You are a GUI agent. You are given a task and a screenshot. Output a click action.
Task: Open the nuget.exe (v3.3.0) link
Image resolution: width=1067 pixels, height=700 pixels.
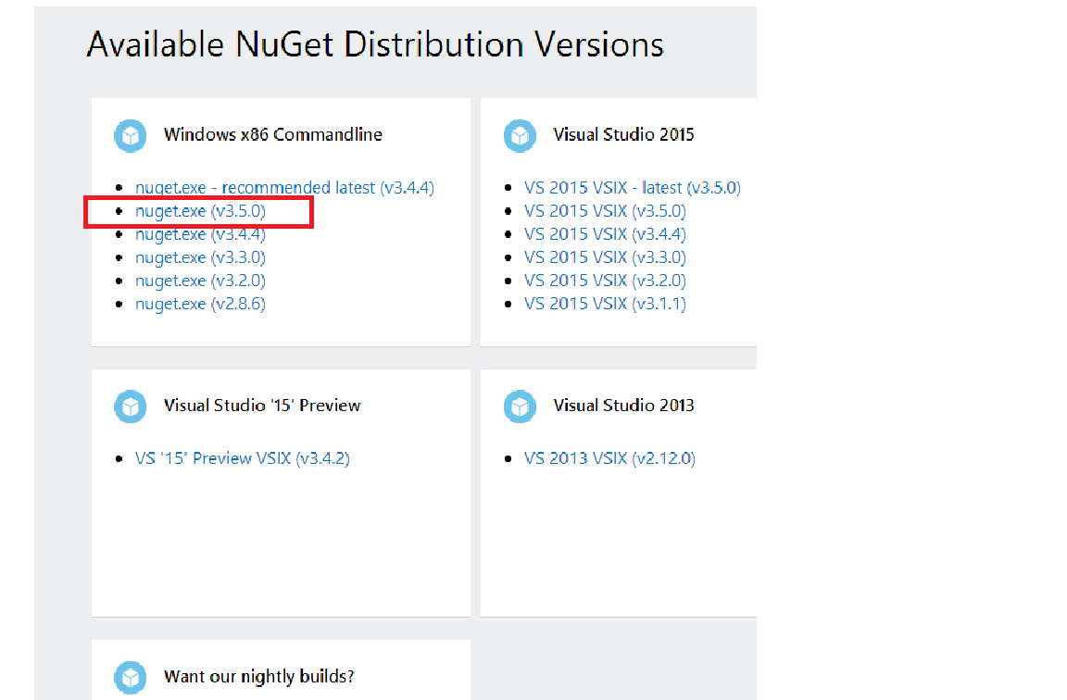click(200, 257)
